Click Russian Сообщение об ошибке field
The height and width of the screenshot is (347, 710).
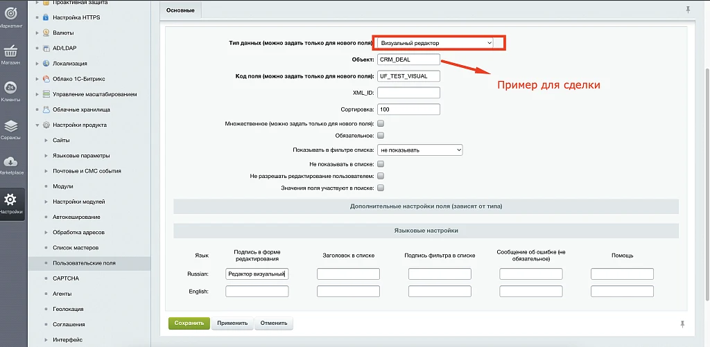pos(530,274)
